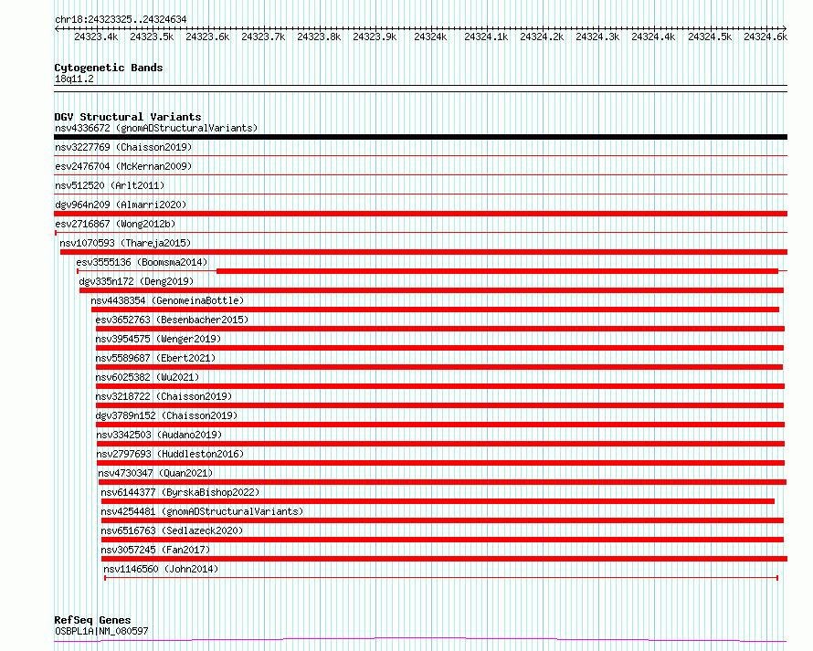
Task: Open variant nsv6516763 (Sedlazeck2020)
Action: pos(172,530)
